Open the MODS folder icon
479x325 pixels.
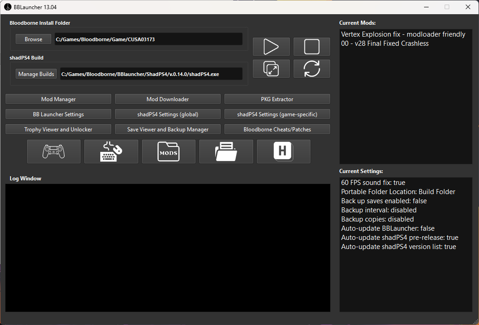pos(169,152)
